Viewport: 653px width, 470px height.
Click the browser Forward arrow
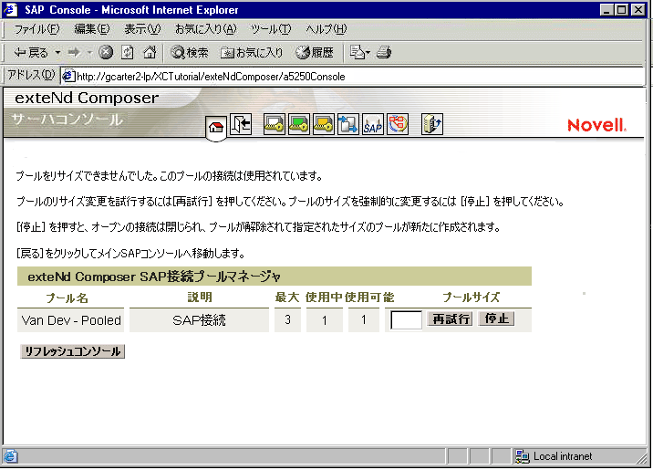75,53
